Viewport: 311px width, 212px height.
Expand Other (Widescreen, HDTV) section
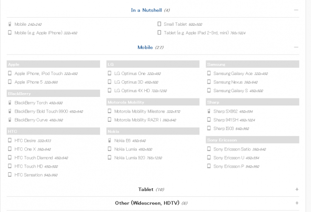[x=297, y=203]
